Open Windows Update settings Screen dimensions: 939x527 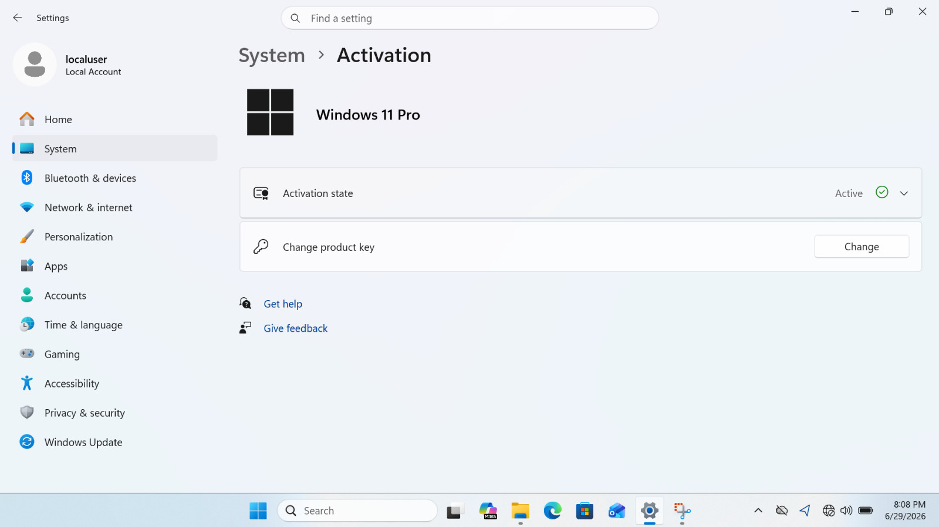coord(115,442)
